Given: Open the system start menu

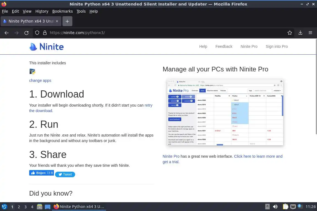Looking at the screenshot, I should click(x=4, y=207).
